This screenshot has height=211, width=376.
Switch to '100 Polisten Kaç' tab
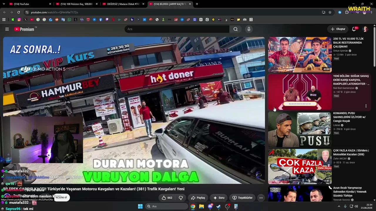tap(77, 4)
